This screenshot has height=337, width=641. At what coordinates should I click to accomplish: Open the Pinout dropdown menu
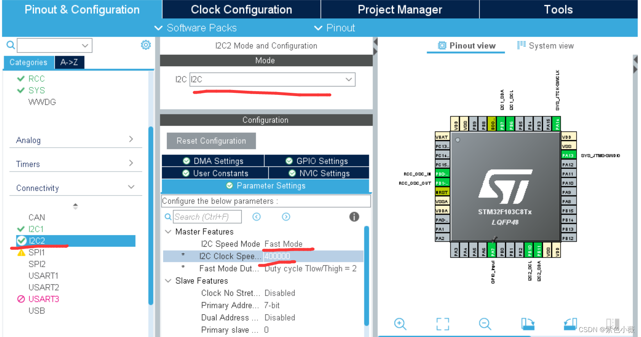coord(334,28)
